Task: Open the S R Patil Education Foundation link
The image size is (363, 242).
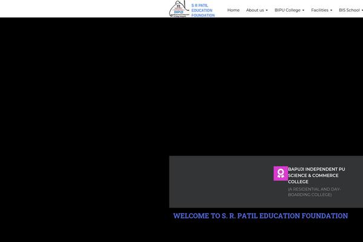Action: pyautogui.click(x=203, y=10)
